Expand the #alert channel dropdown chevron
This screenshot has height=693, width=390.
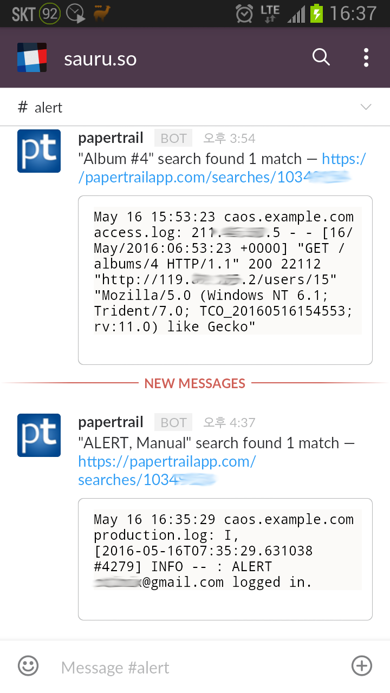tap(366, 107)
